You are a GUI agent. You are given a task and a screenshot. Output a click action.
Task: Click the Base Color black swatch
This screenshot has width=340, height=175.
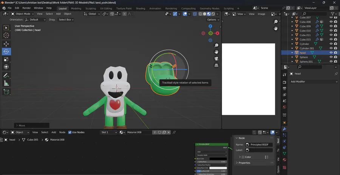pos(218,159)
